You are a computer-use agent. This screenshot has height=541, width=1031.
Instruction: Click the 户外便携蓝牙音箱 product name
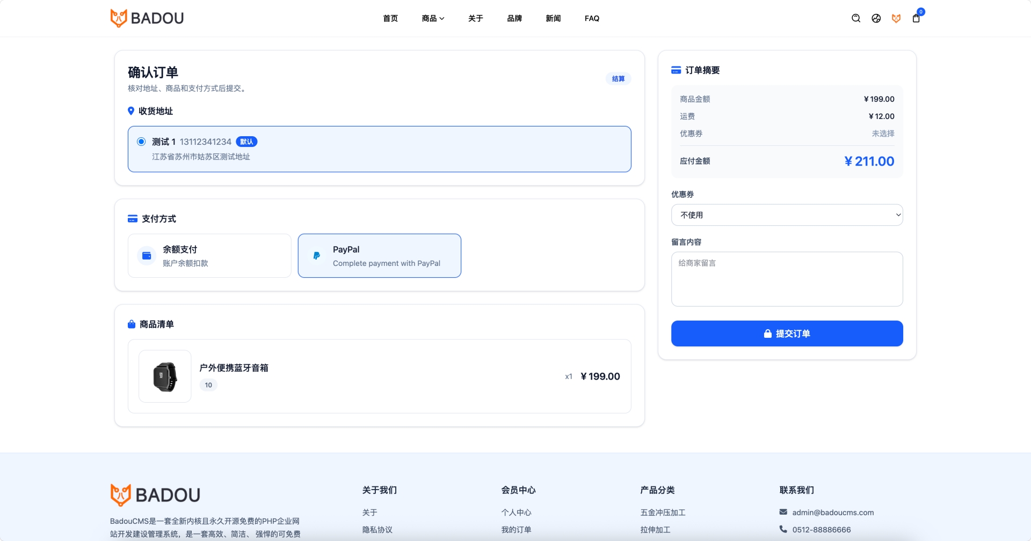pyautogui.click(x=234, y=368)
